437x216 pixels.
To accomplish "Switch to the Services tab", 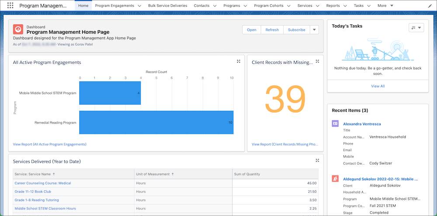I will click(305, 6).
